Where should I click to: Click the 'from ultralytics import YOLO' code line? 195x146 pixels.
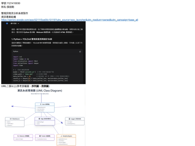(25, 61)
